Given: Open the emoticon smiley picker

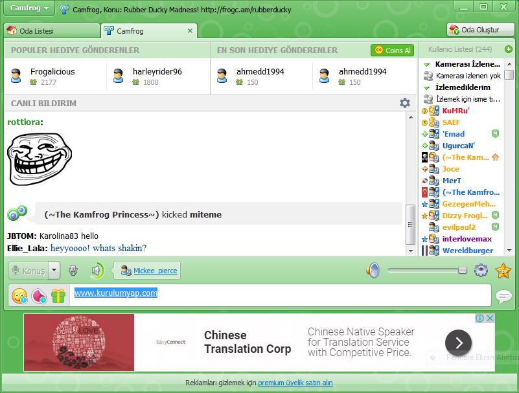Looking at the screenshot, I should (19, 295).
